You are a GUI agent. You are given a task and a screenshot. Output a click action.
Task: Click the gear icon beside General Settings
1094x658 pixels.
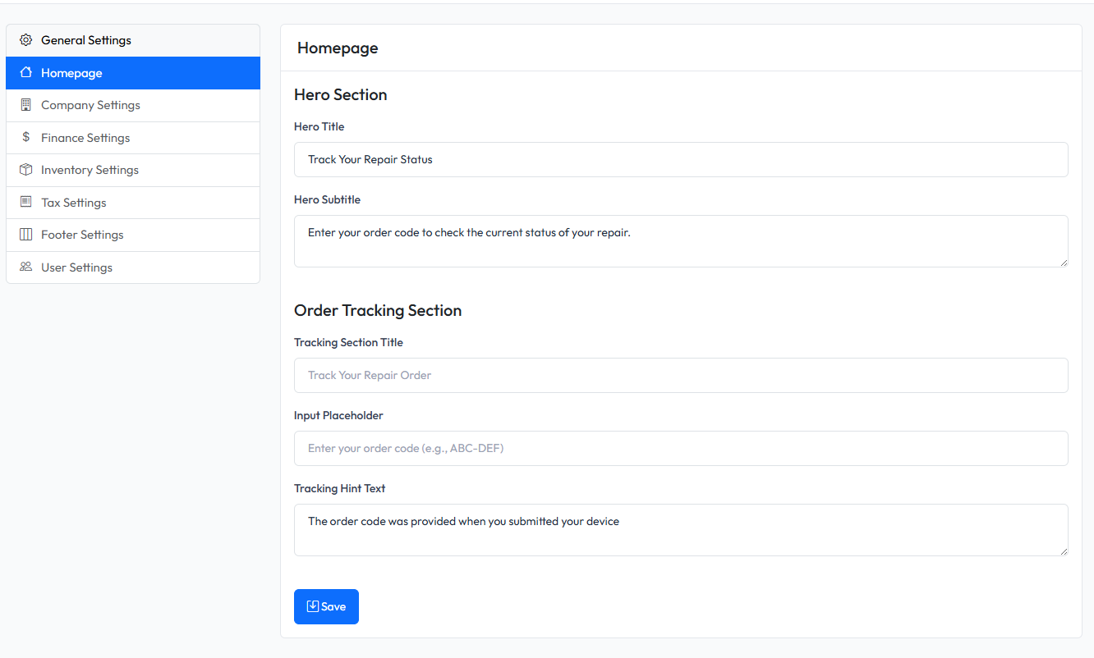pyautogui.click(x=25, y=40)
